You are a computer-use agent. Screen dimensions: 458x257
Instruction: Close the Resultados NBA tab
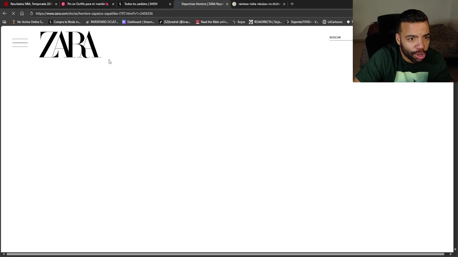(x=56, y=4)
